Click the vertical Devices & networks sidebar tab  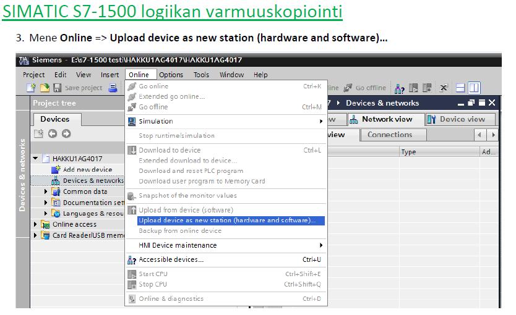[x=22, y=174]
